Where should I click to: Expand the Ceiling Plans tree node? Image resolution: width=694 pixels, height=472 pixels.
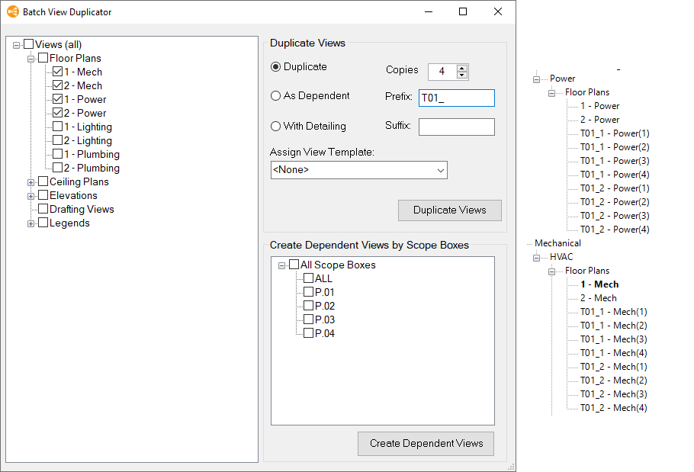point(31,182)
